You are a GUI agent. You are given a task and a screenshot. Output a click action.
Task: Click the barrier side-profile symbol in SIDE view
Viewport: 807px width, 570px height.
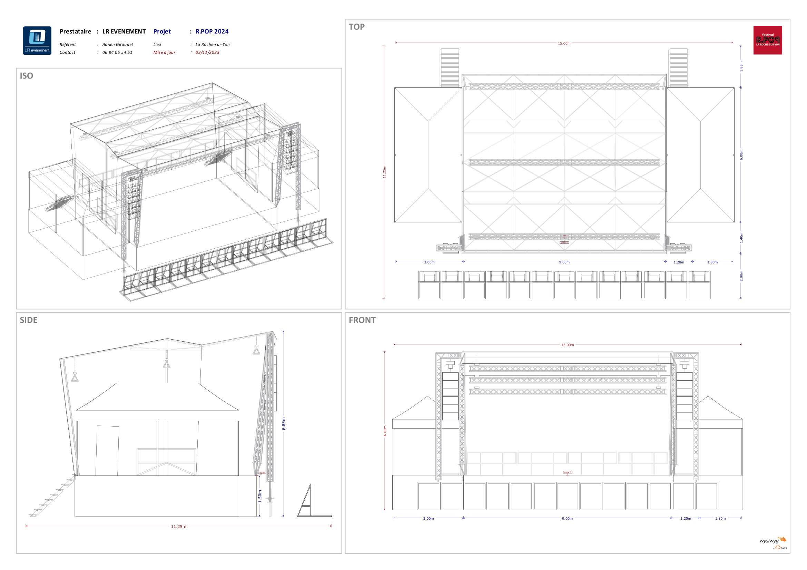(312, 501)
